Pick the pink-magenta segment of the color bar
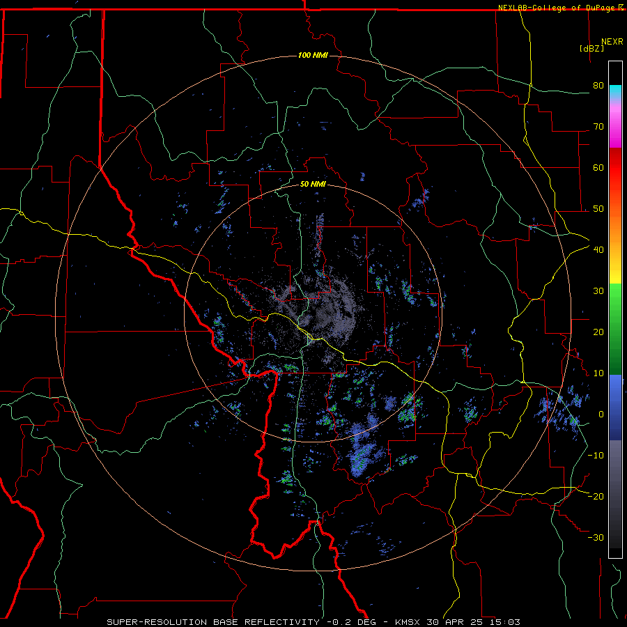This screenshot has width=627, height=627. tap(615, 125)
